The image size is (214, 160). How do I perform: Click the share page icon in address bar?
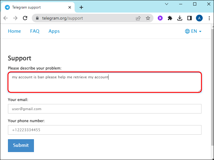click(138, 18)
